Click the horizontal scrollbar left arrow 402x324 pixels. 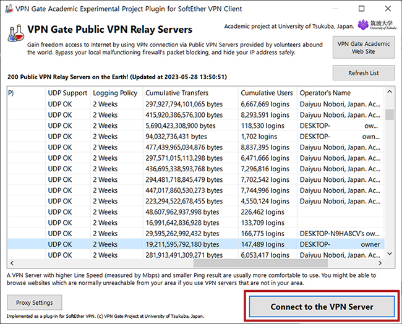(x=12, y=263)
